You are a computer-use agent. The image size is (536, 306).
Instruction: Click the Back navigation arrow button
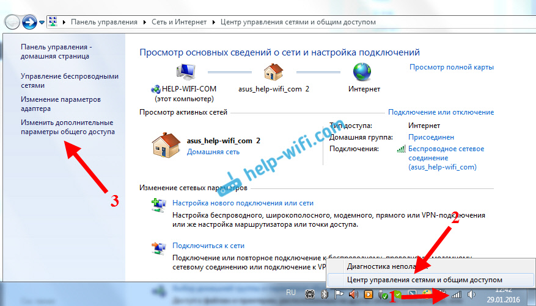[x=12, y=23]
